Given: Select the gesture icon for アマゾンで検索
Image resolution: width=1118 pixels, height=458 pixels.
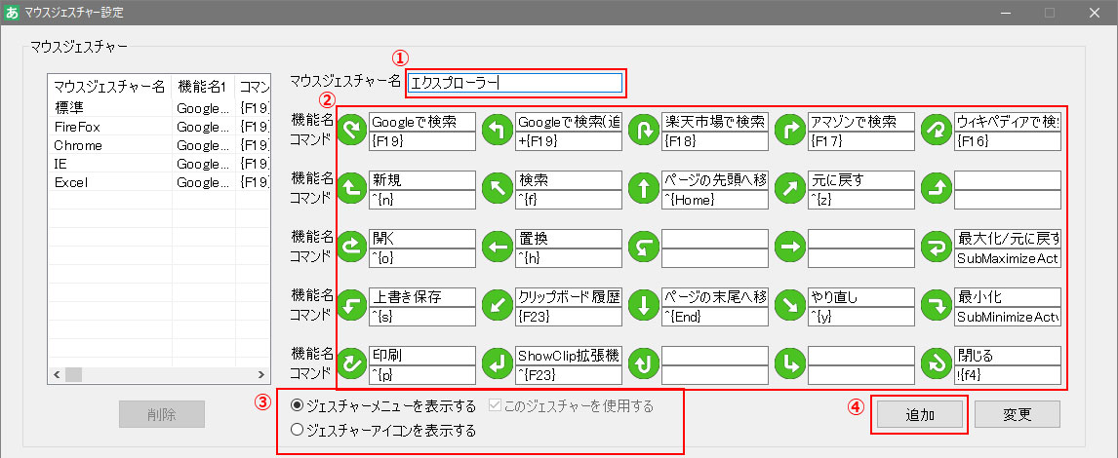Looking at the screenshot, I should click(790, 130).
